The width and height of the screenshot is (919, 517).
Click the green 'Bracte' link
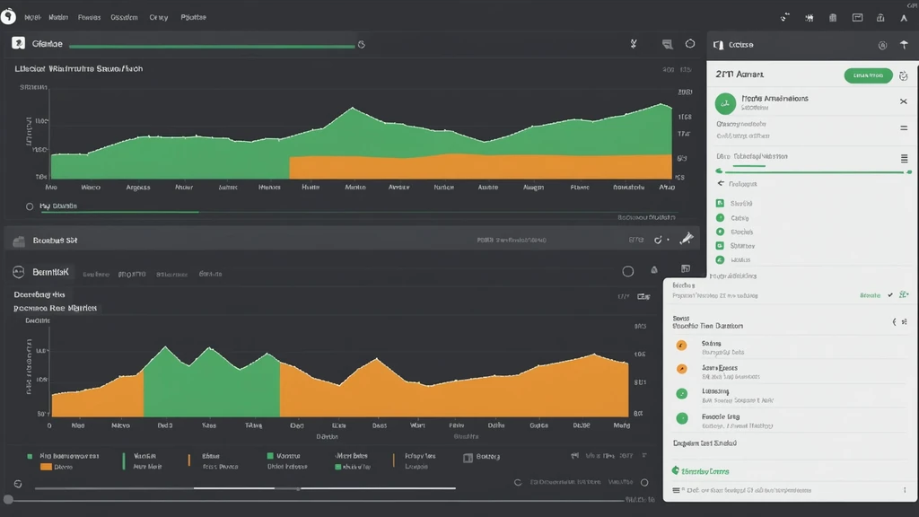coord(870,295)
